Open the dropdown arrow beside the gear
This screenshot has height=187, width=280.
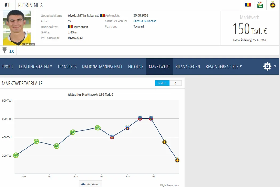(275, 66)
